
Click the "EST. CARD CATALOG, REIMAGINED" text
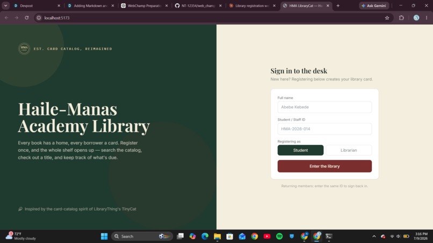click(x=73, y=49)
